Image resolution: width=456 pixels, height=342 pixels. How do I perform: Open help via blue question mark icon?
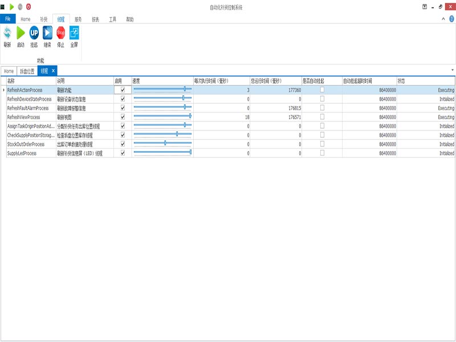[x=451, y=19]
